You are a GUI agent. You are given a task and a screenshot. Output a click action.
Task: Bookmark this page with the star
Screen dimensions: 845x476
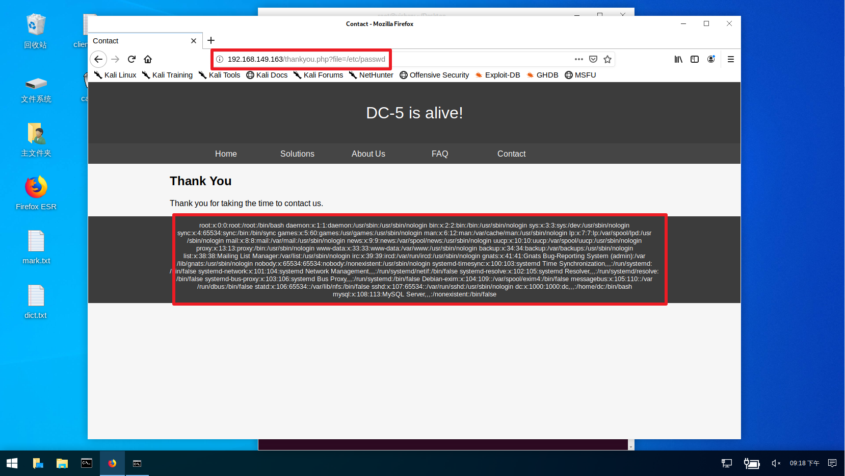[x=608, y=59]
